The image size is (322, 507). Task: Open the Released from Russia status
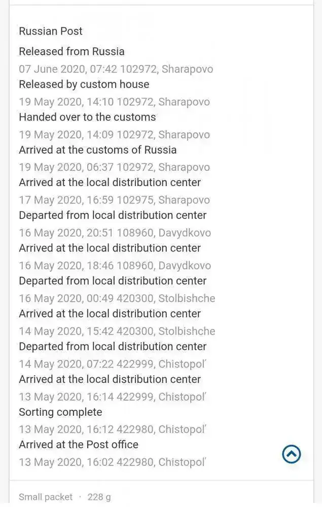(x=72, y=51)
